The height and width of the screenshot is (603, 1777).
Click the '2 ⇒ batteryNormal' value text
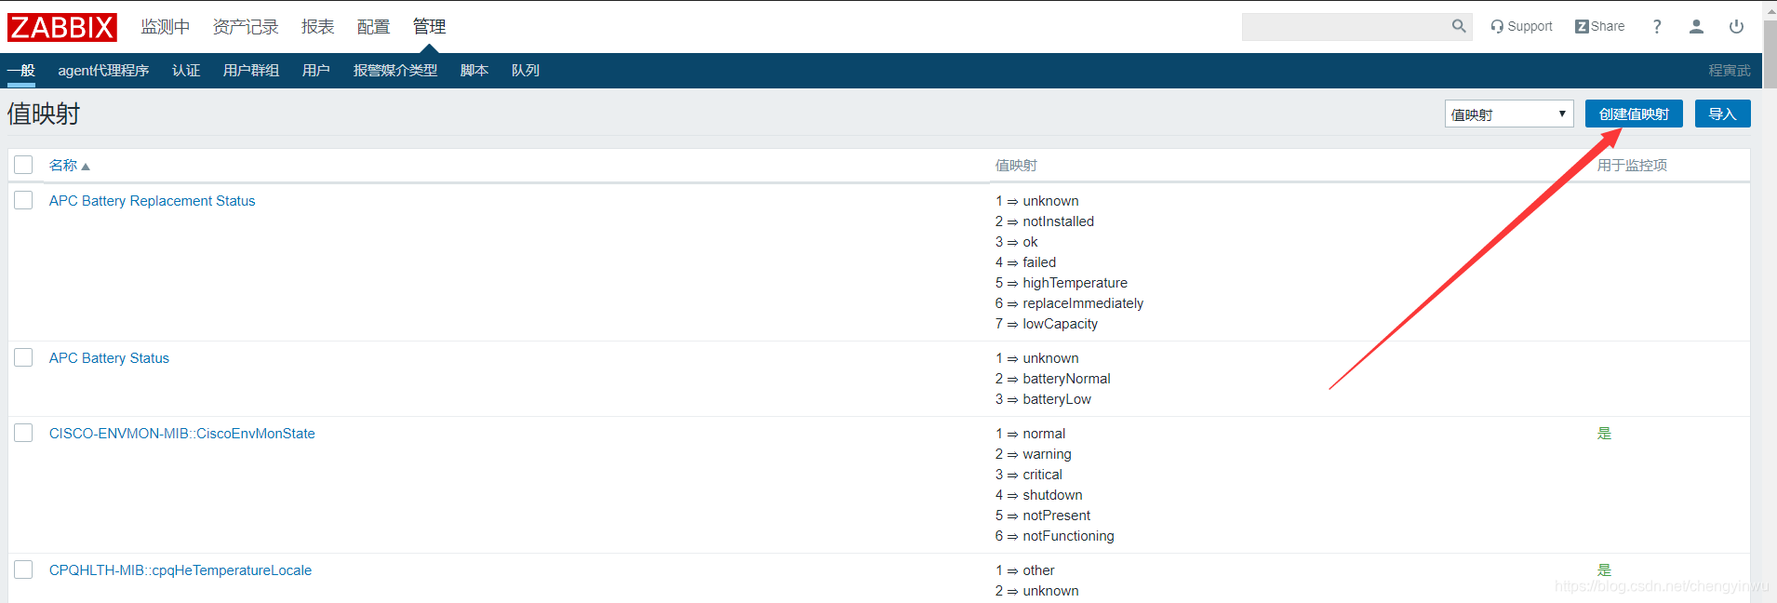pyautogui.click(x=1053, y=379)
